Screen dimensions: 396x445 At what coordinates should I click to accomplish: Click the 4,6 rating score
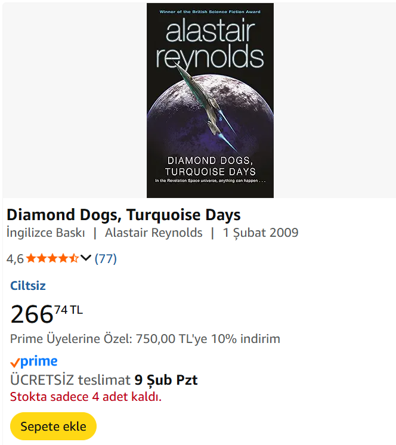[x=15, y=259]
